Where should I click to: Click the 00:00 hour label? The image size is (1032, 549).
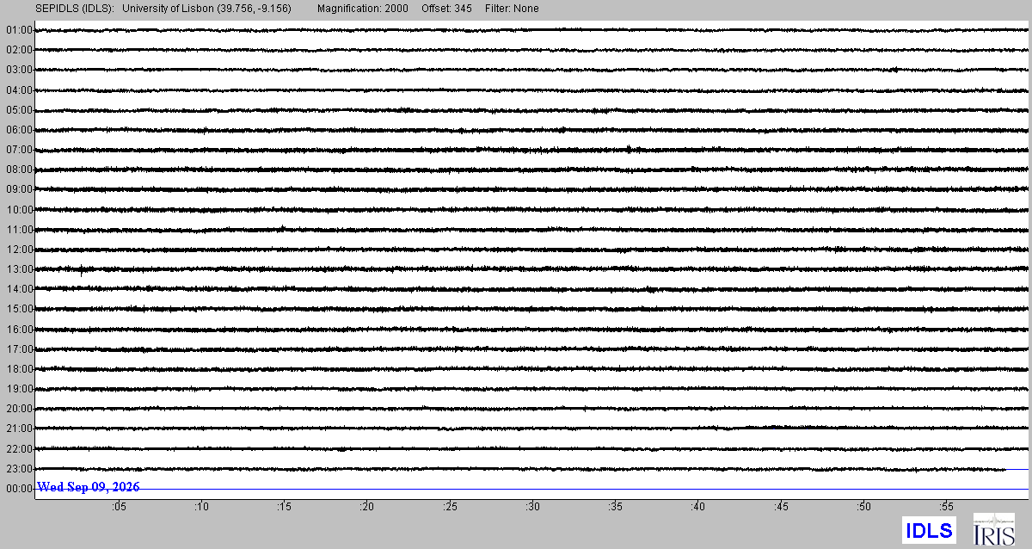pyautogui.click(x=18, y=489)
